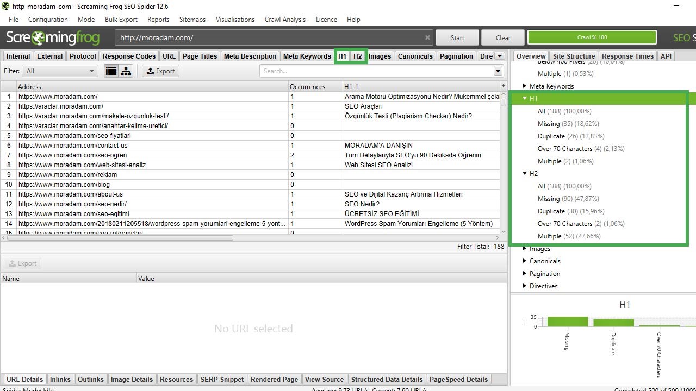Click the Missing bar in H1 chart

coord(567,321)
